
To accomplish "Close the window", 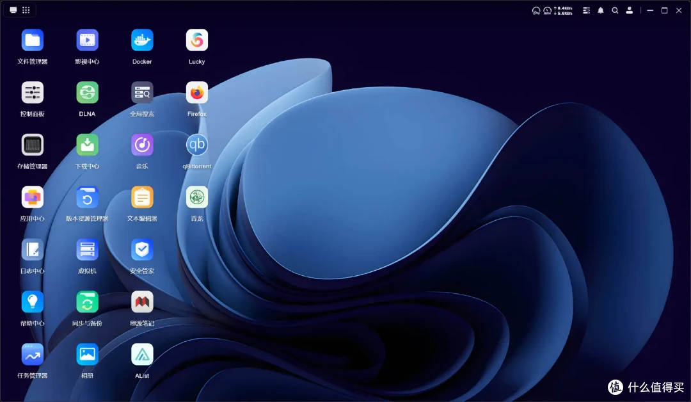I will (679, 11).
